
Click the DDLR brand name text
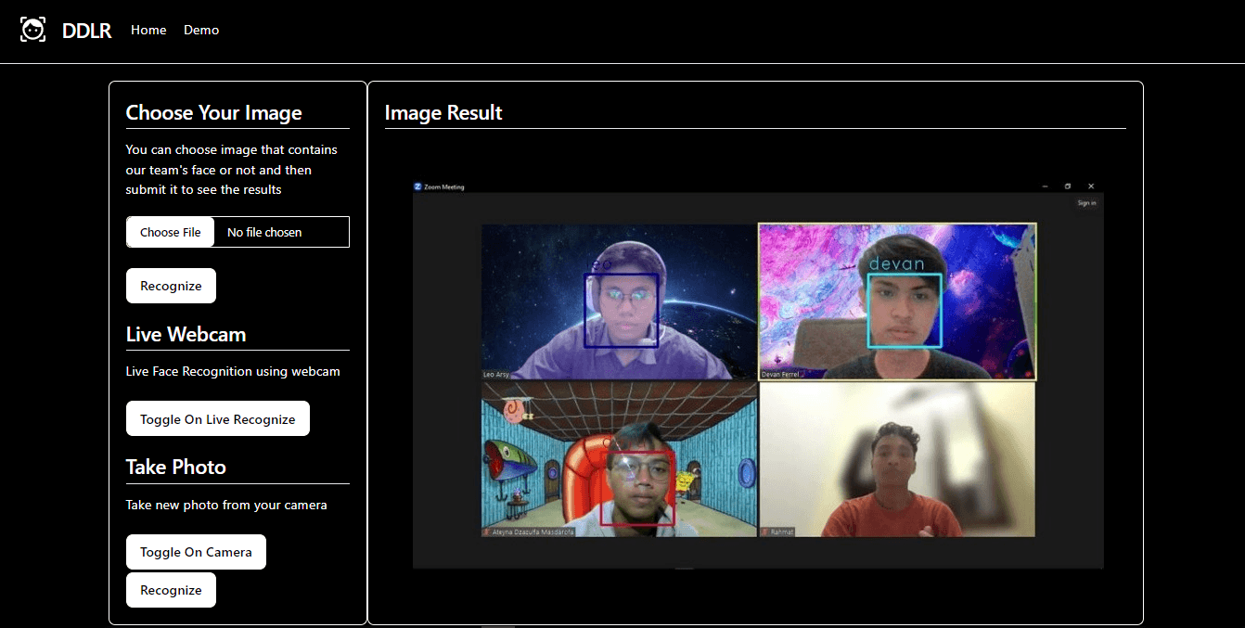86,31
